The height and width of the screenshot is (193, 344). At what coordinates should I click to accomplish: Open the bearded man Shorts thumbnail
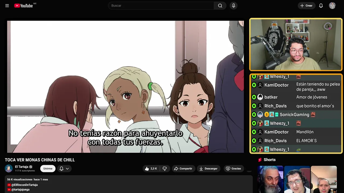pyautogui.click(x=270, y=179)
